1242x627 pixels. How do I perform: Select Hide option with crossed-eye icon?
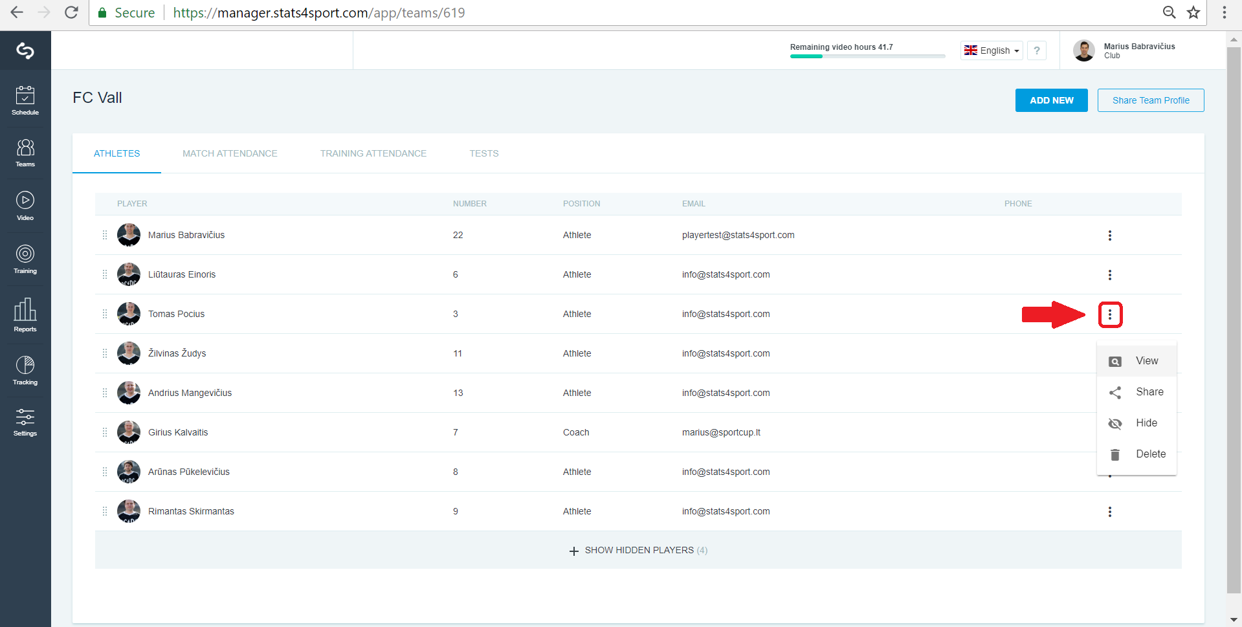(1137, 423)
